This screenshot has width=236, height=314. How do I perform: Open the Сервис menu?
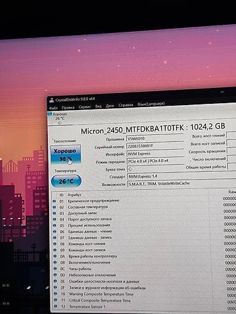point(85,107)
